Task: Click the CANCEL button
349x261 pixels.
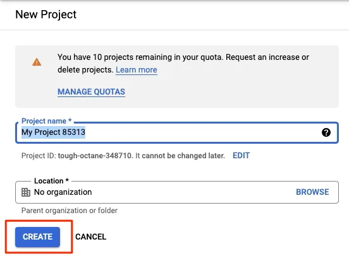Action: 91,237
